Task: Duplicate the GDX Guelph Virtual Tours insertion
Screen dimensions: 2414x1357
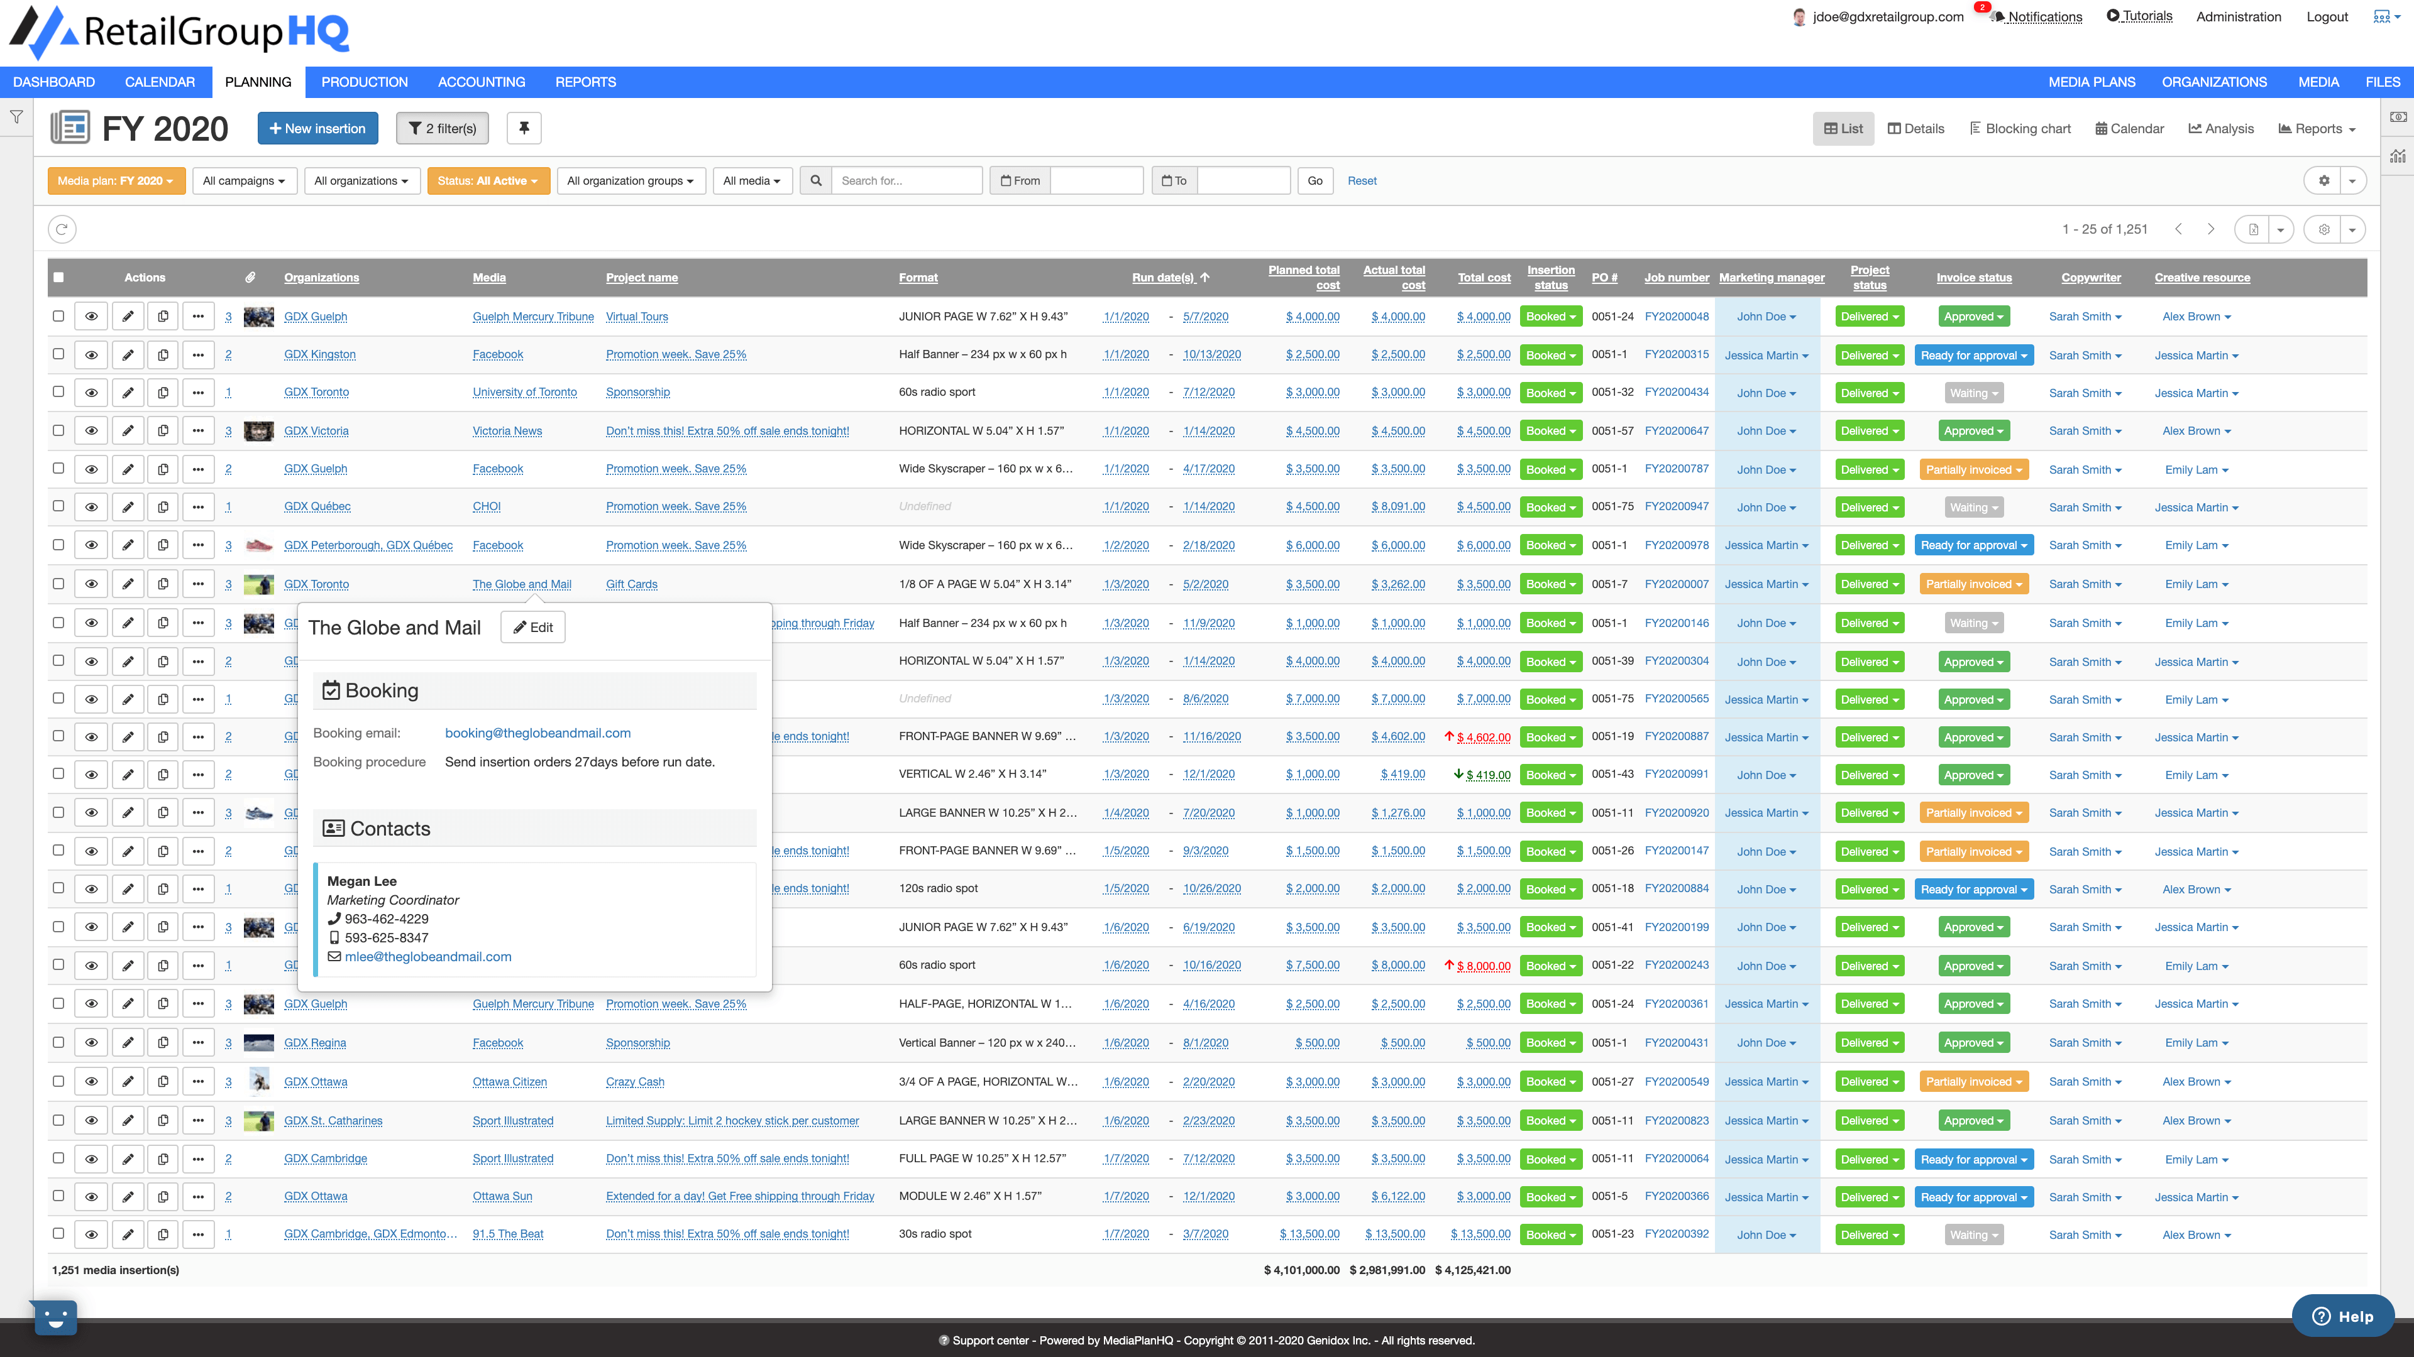Action: pyautogui.click(x=163, y=317)
